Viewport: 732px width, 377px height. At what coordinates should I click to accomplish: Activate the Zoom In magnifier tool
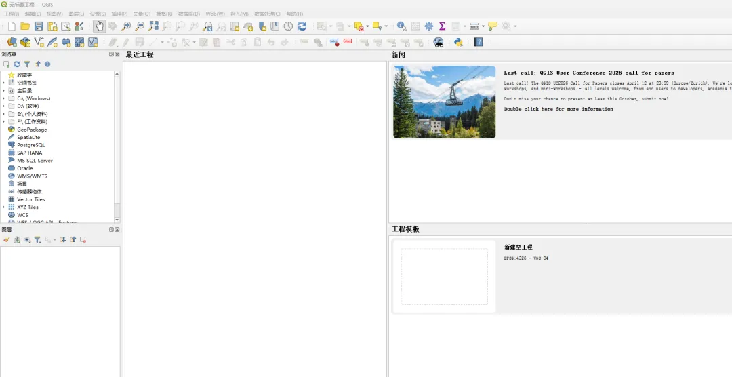pyautogui.click(x=126, y=26)
